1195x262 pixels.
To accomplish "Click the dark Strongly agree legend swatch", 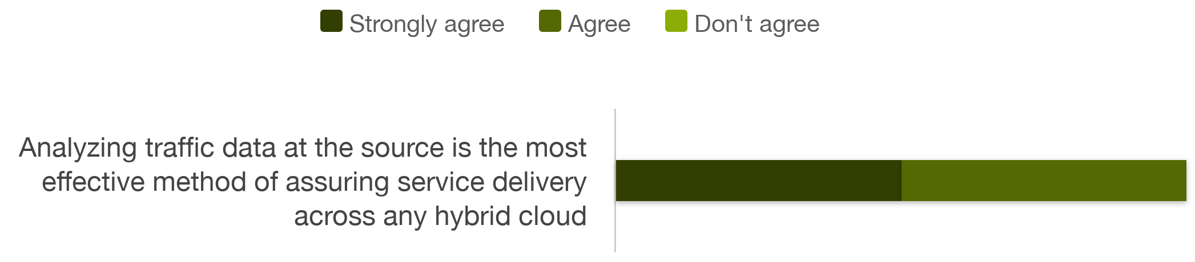I will point(331,21).
